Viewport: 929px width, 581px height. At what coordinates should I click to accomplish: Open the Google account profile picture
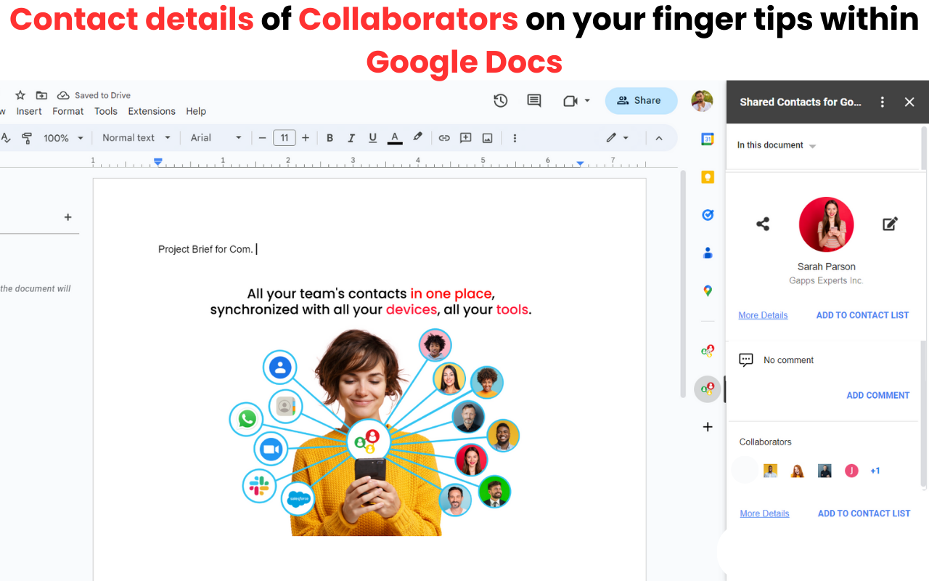coord(702,101)
